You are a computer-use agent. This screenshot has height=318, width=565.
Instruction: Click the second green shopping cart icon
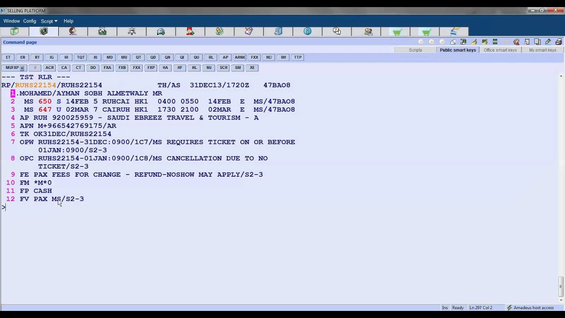[426, 32]
